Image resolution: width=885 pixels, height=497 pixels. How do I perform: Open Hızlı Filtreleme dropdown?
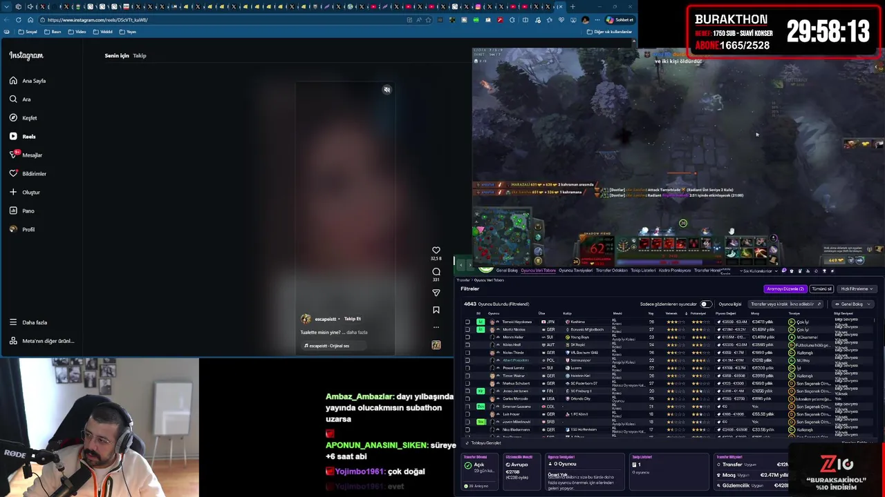coord(856,289)
